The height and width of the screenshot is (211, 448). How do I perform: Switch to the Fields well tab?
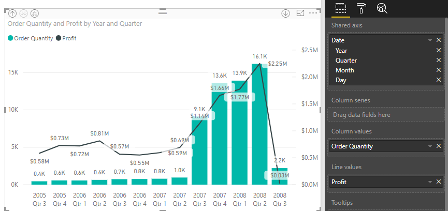340,8
